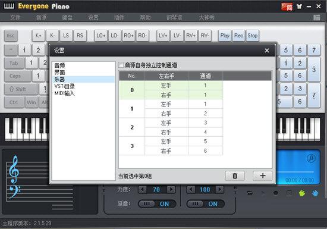Viewport: 327px width, 229px height.
Task: Select group 2 in the No. column
Action: coord(132,127)
